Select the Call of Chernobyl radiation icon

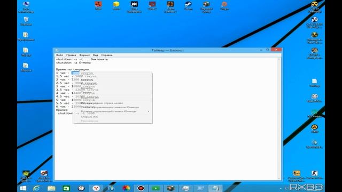click(314, 7)
